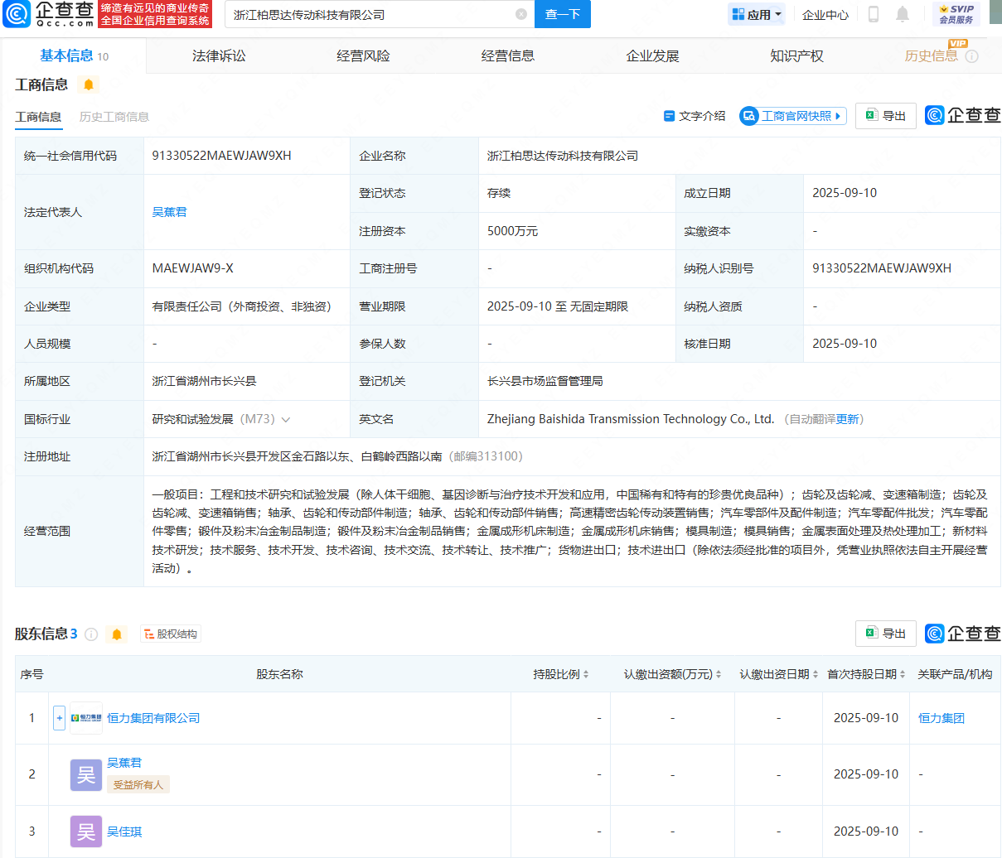Click 受益所有人 tag

(138, 784)
